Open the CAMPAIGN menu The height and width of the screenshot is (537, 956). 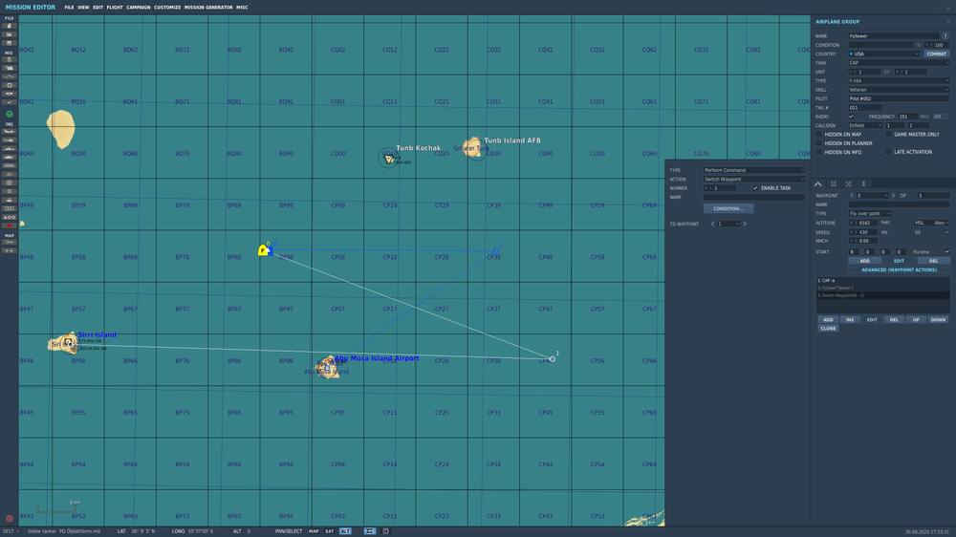[139, 8]
